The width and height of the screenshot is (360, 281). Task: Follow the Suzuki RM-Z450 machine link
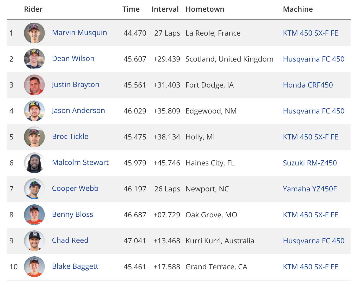click(x=310, y=163)
